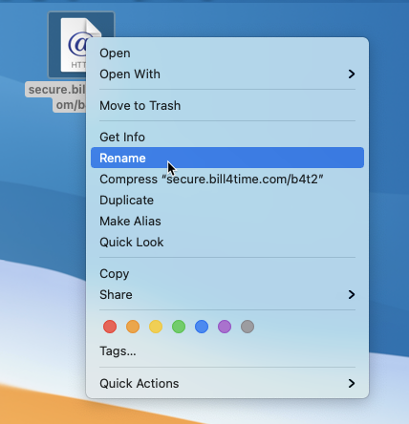This screenshot has height=424, width=409.
Task: Compress "secure.bill4time.com/b4t2"
Action: (x=227, y=180)
